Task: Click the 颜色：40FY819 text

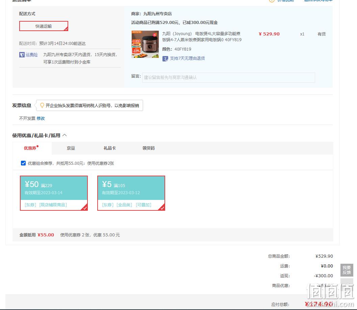Action: coord(177,49)
